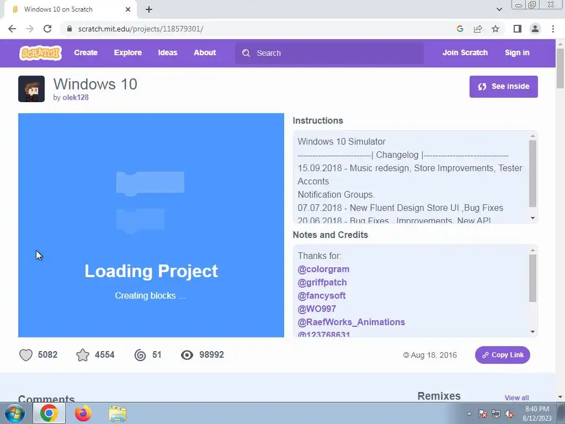Viewport: 565px width, 424px height.
Task: Click site lock icon in address bar
Action: click(70, 29)
